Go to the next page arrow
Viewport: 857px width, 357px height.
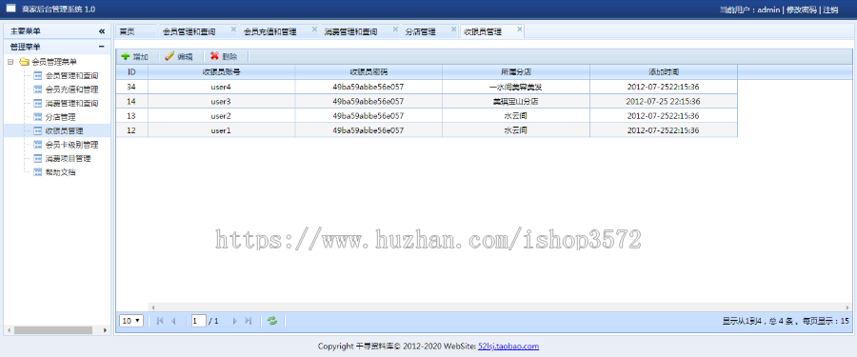tap(235, 321)
